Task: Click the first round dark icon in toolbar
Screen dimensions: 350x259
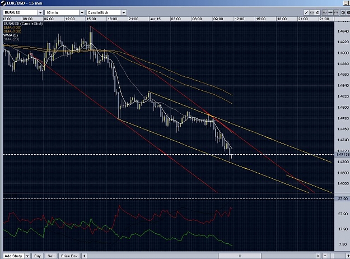Action: [x=343, y=13]
